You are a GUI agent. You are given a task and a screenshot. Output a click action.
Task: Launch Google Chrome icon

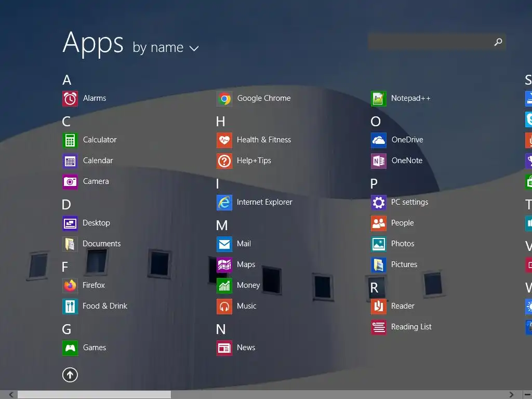click(224, 99)
